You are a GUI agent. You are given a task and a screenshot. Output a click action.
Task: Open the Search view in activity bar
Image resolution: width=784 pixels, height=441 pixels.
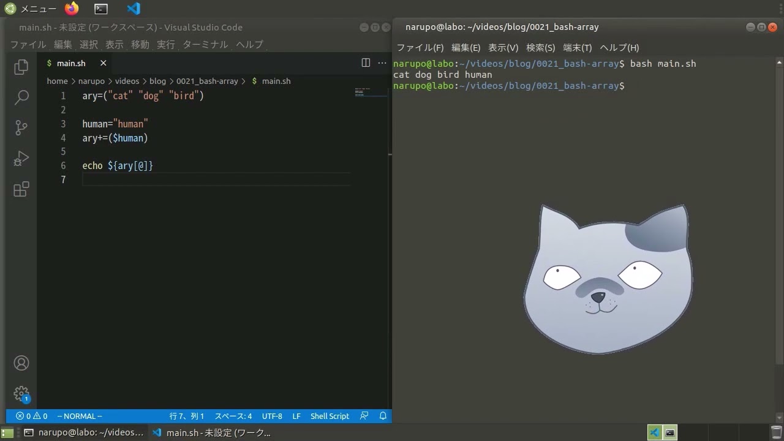pyautogui.click(x=21, y=97)
